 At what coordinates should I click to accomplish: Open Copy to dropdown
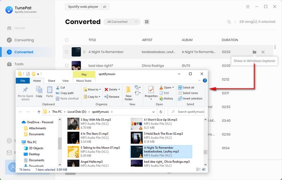pyautogui.click(x=92, y=97)
